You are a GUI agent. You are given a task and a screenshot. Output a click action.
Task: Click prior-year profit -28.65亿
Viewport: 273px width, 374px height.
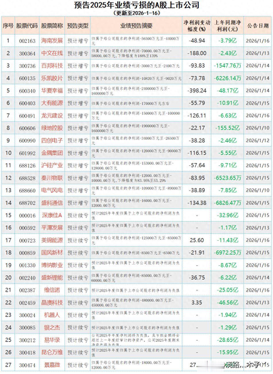click(x=228, y=340)
